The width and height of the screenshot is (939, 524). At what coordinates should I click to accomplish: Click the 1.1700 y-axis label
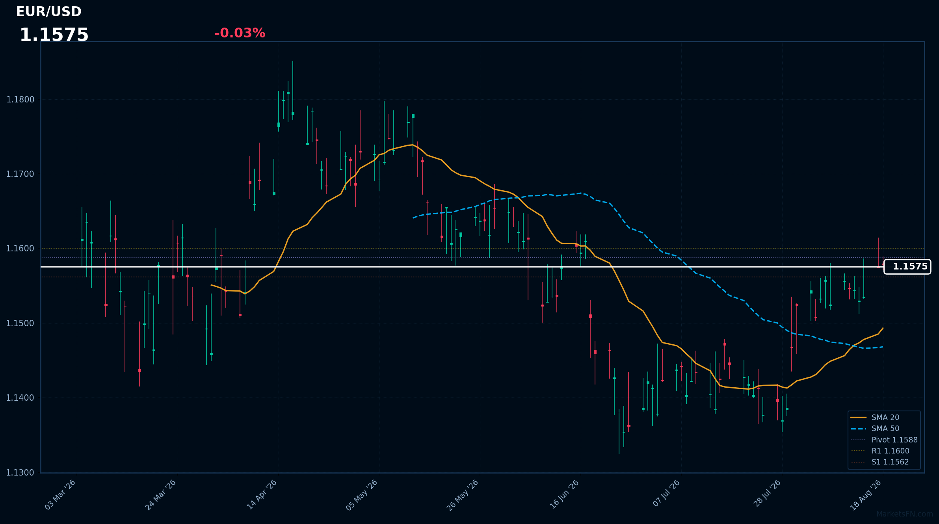[20, 174]
